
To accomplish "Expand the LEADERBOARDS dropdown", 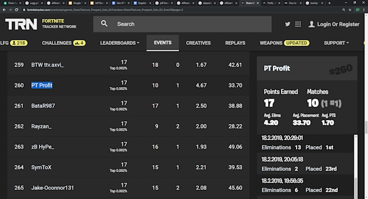I will coord(120,43).
